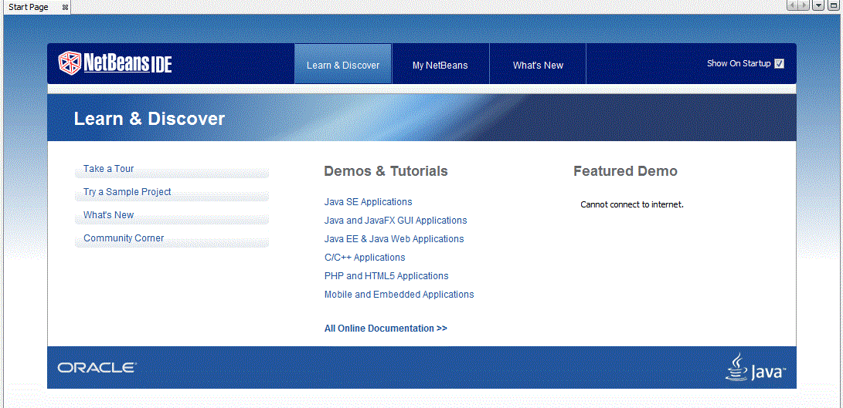Click the Java logo in footer
The width and height of the screenshot is (843, 408).
tap(756, 368)
